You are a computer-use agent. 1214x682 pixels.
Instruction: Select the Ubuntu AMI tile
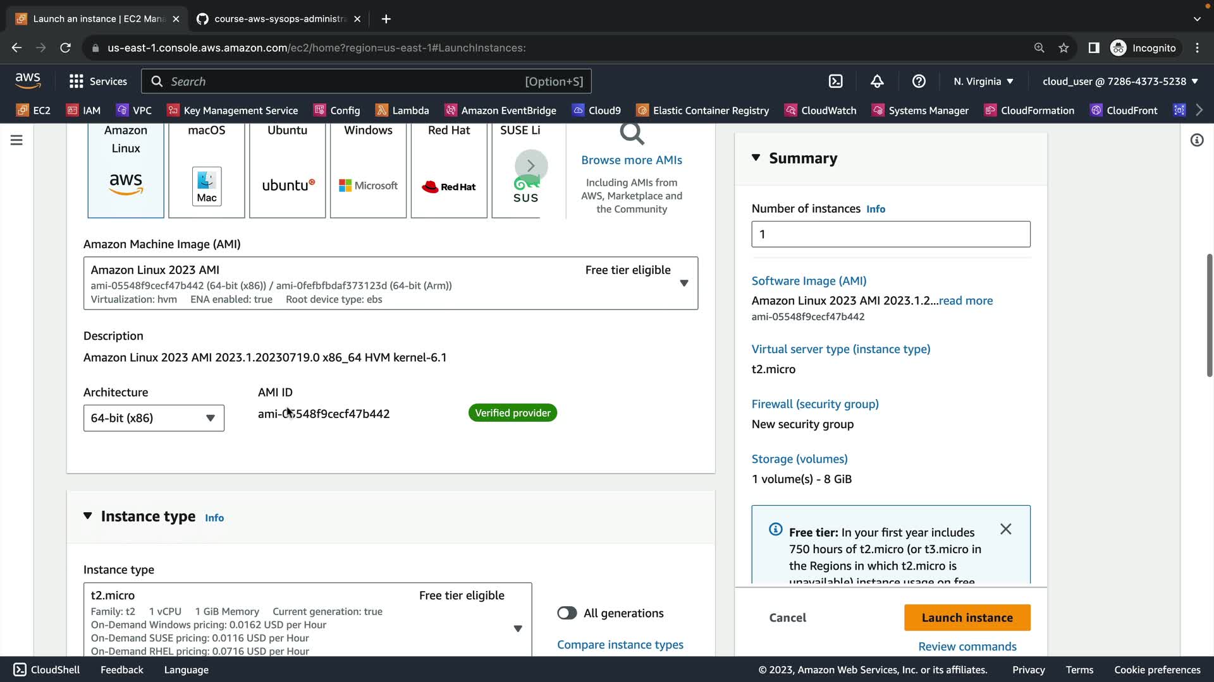point(287,170)
